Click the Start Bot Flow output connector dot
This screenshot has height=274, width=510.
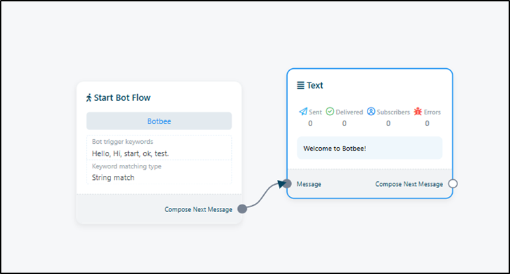pyautogui.click(x=242, y=209)
